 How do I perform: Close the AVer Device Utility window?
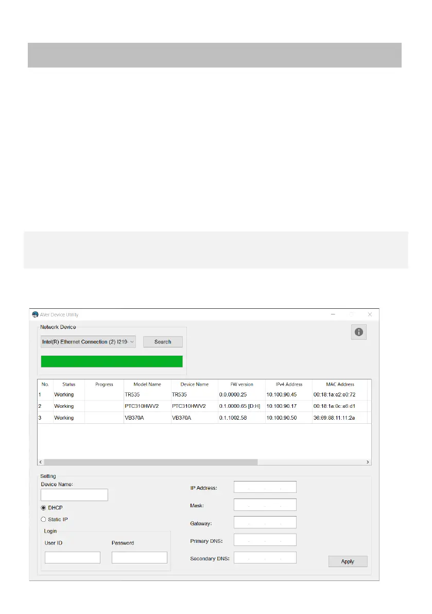tap(370, 314)
